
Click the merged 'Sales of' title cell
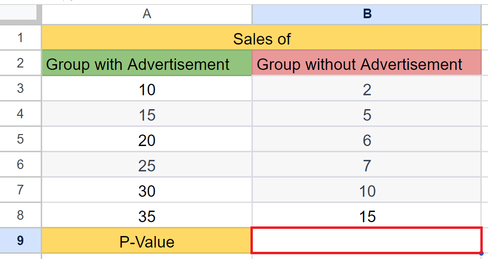(x=262, y=38)
